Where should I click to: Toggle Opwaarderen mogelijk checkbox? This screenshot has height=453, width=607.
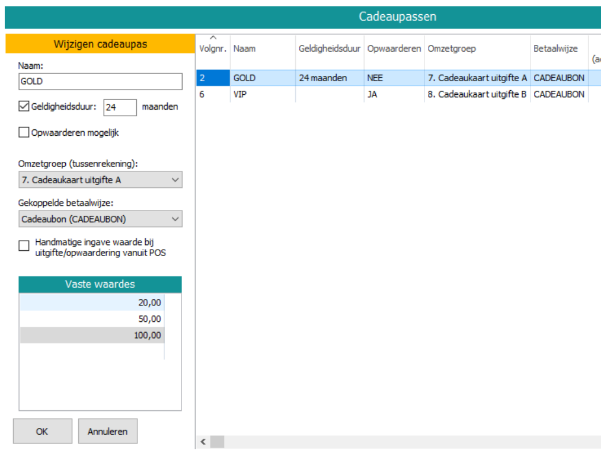coord(24,133)
